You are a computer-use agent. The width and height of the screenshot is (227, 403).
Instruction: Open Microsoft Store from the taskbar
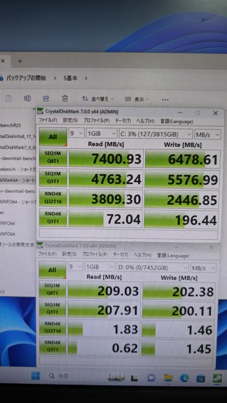(201, 378)
